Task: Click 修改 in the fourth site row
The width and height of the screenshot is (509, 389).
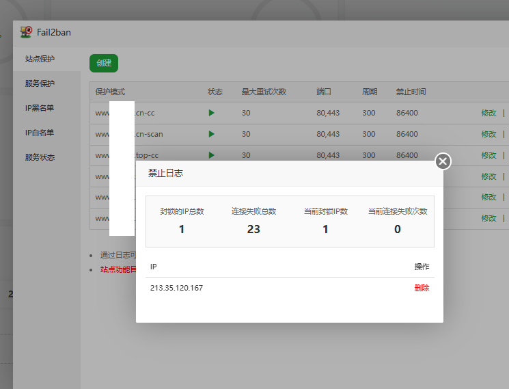Action: point(489,176)
